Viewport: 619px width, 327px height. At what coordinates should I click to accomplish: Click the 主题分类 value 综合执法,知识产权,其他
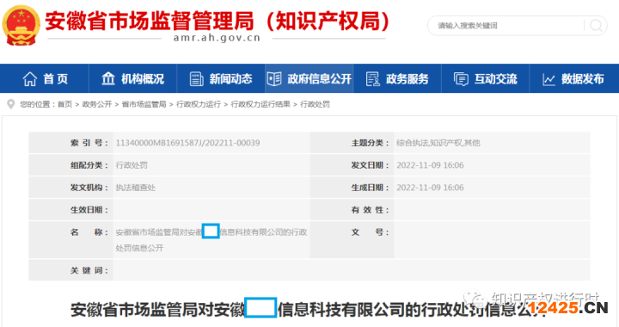(438, 143)
